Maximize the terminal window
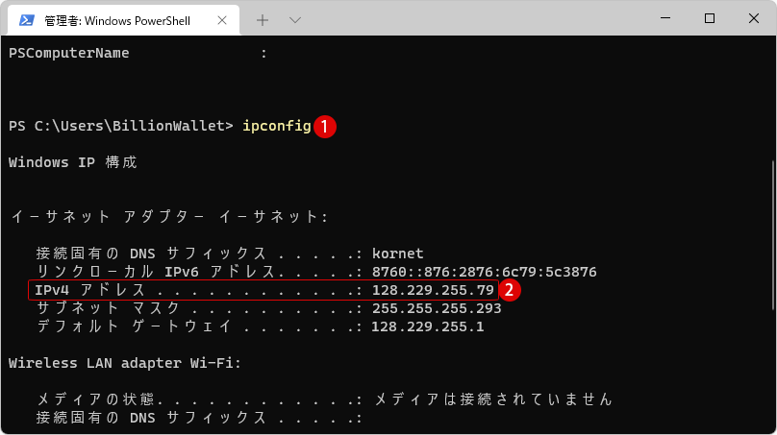 710,18
